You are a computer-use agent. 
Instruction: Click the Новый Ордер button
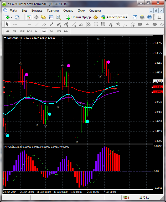(x=78, y=17)
